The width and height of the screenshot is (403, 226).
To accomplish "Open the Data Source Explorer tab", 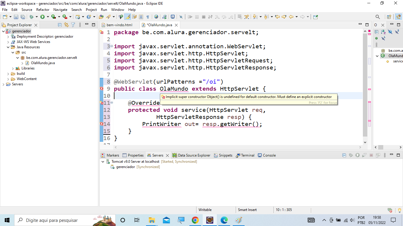I will tap(191, 155).
